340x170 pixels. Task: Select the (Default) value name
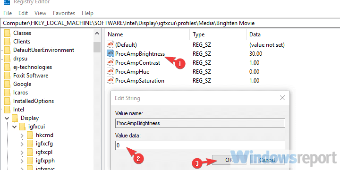tap(126, 45)
